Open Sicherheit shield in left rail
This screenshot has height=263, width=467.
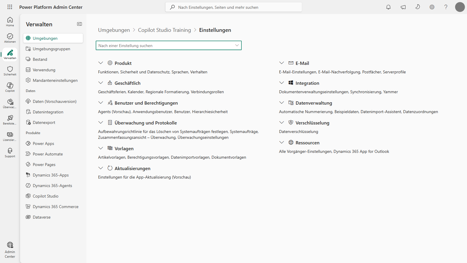pyautogui.click(x=10, y=71)
